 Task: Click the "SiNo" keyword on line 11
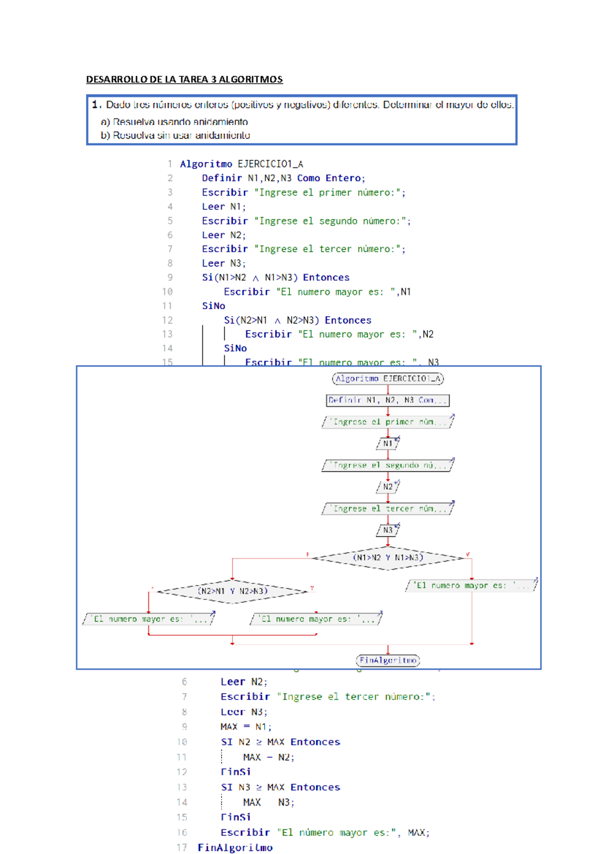coord(214,306)
